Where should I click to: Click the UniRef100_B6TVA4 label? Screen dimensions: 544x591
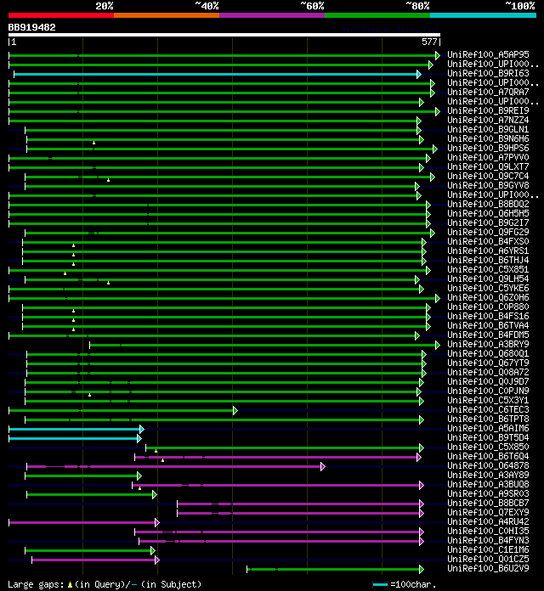[x=488, y=325]
